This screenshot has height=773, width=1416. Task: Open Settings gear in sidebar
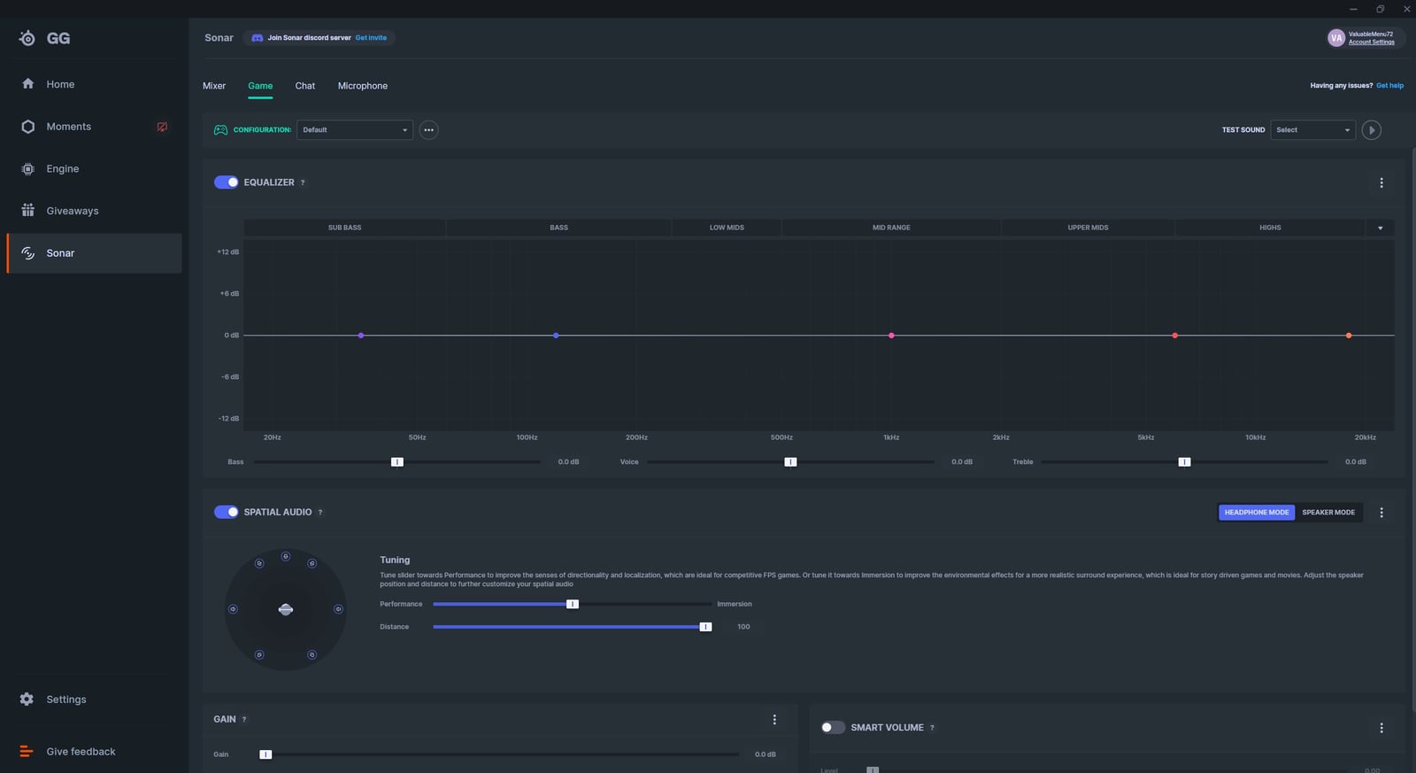click(27, 700)
